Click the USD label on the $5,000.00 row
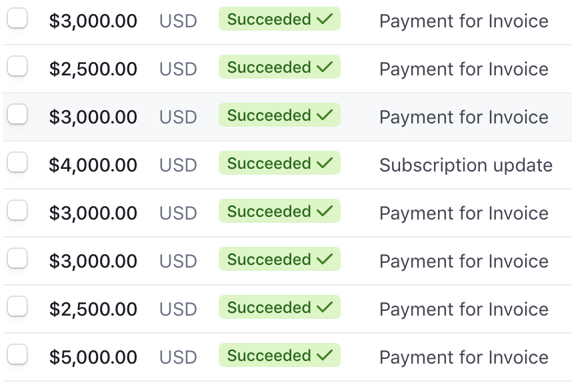 tap(178, 357)
